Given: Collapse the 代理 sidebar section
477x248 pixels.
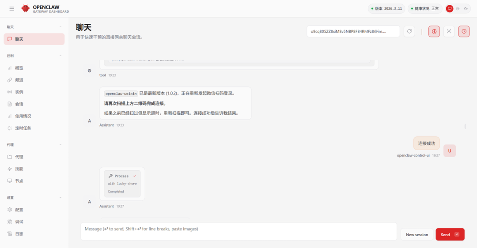Looking at the screenshot, I should [61, 145].
